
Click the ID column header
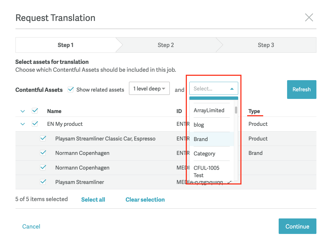point(179,111)
